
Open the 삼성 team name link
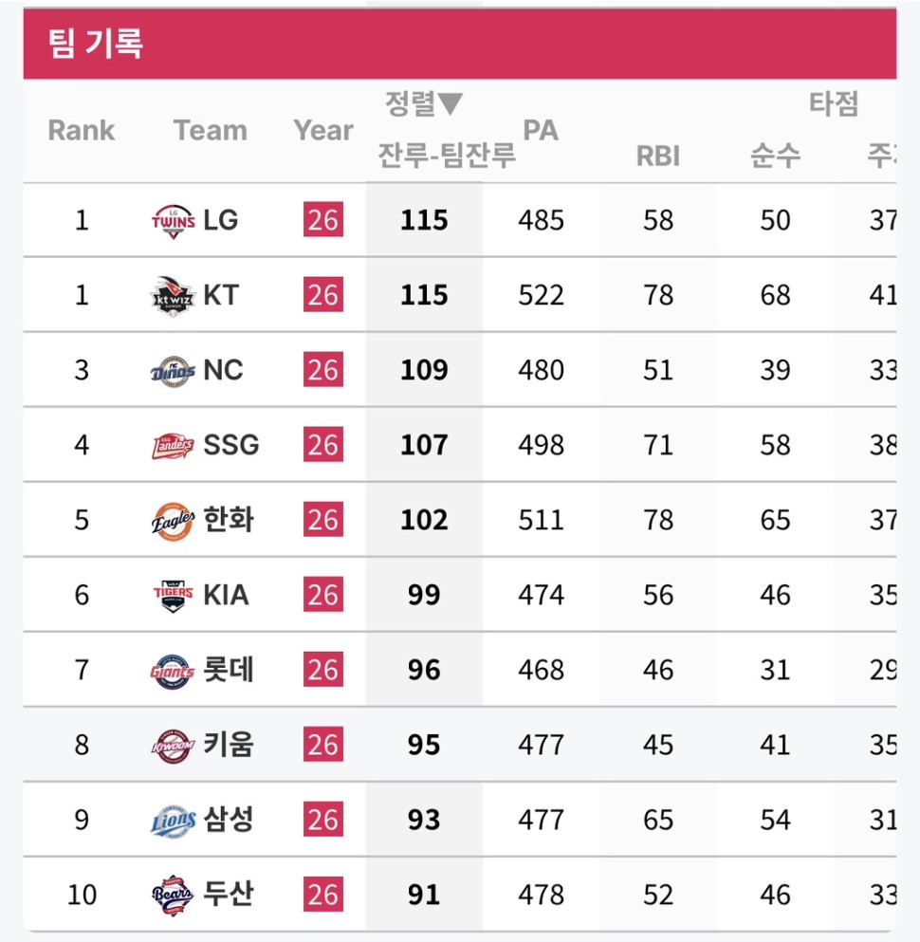(x=229, y=821)
